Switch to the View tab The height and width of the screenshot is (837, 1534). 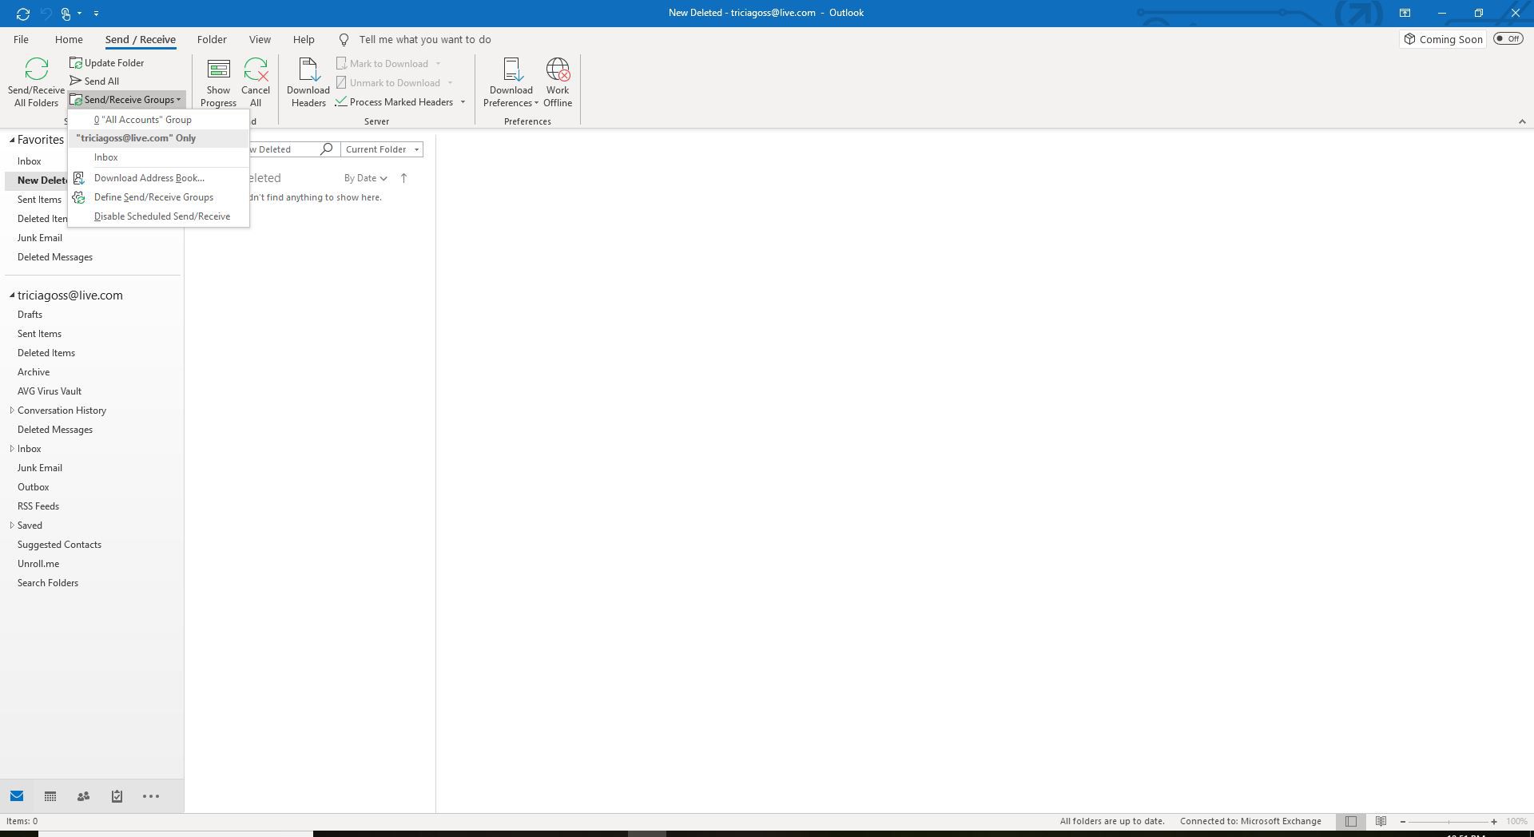coord(260,40)
